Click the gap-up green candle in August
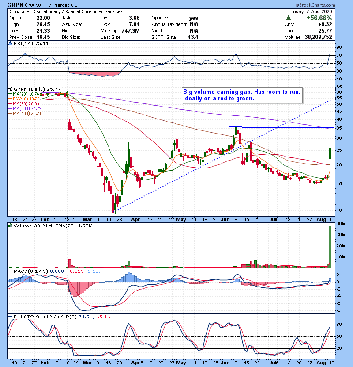The image size is (353, 367). click(x=330, y=153)
